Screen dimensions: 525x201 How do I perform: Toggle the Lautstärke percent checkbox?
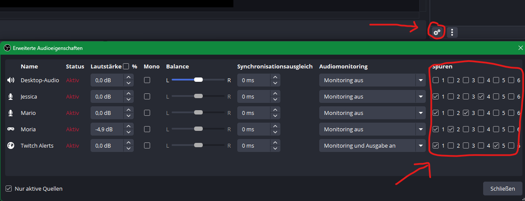(126, 66)
